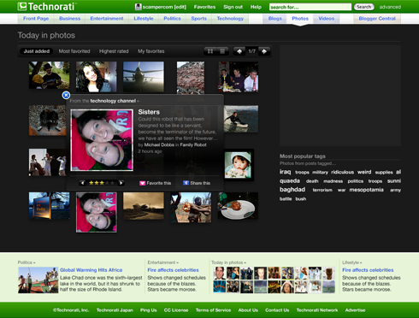Open the baby photo thumbnail
Image resolution: width=419 pixels, height=318 pixels.
click(x=238, y=165)
